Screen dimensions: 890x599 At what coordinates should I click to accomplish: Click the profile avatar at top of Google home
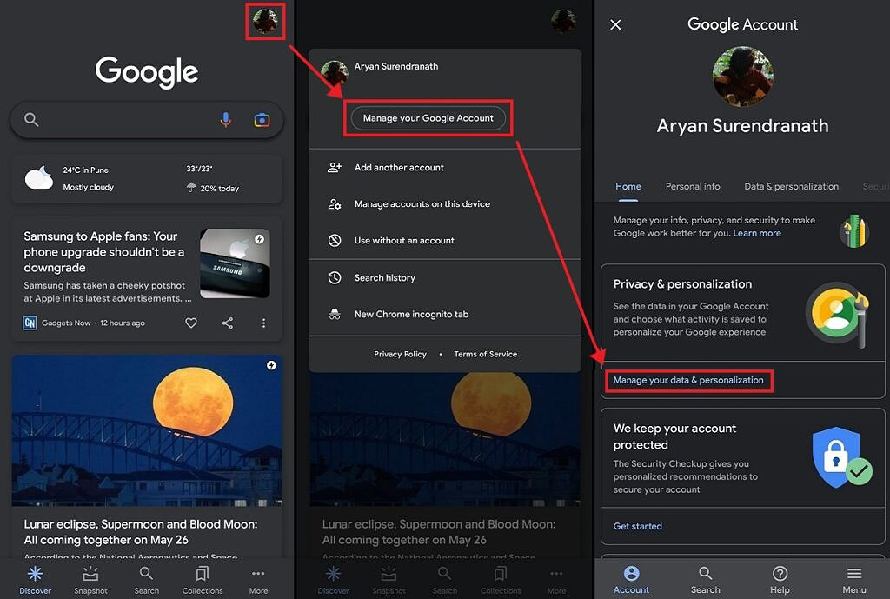pyautogui.click(x=265, y=22)
